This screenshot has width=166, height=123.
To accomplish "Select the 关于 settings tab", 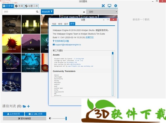I will coord(72,24).
